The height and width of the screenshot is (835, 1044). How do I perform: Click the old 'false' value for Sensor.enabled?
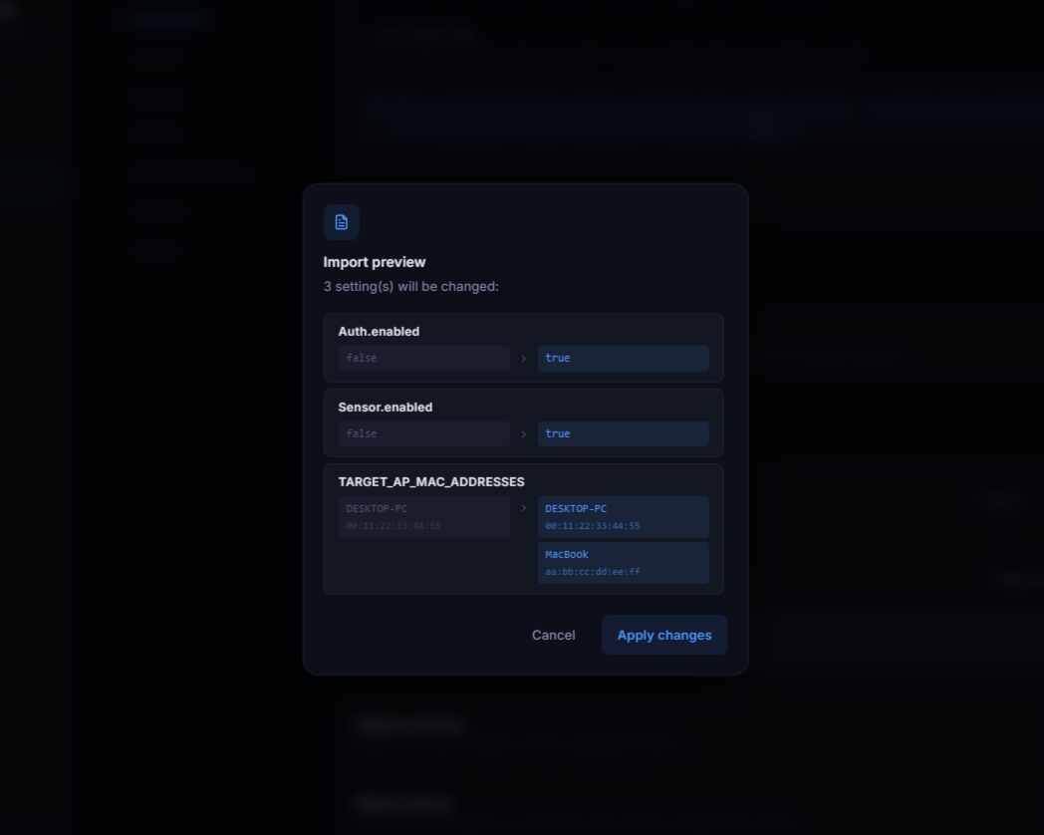coord(424,433)
